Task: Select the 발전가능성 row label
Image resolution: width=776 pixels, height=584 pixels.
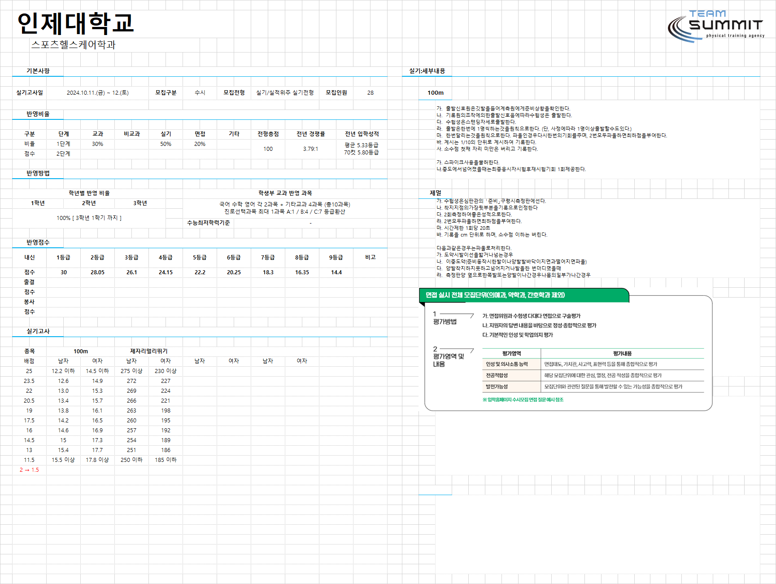Action: (497, 386)
